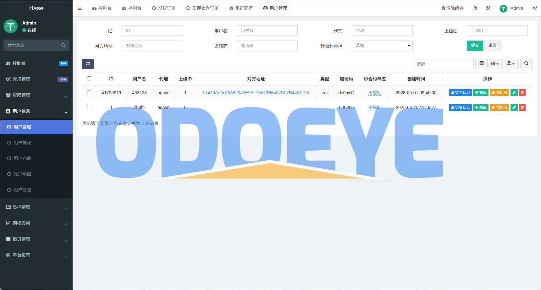This screenshot has width=541, height=290.
Task: Click 不控制 link for user 测试1
Action: (375, 107)
